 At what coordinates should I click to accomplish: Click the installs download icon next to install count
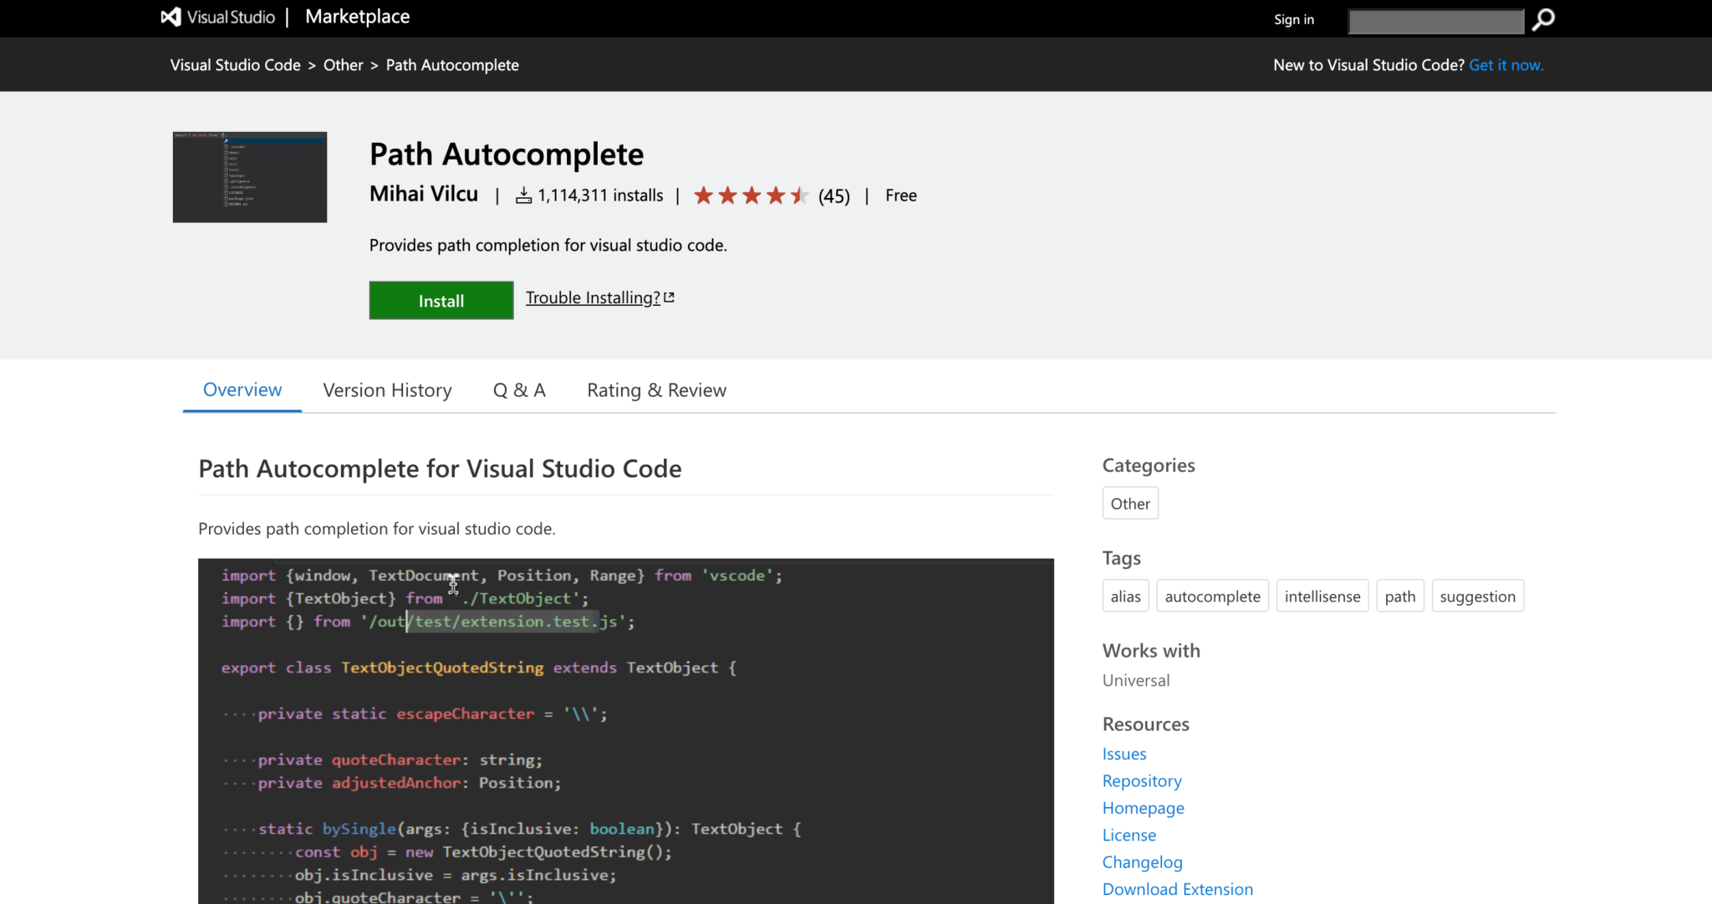(x=523, y=195)
